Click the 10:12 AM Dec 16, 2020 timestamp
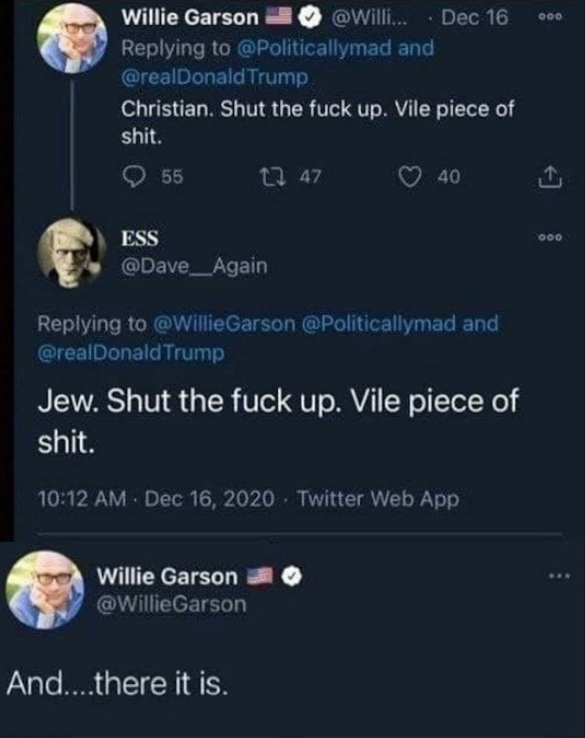 pyautogui.click(x=156, y=499)
